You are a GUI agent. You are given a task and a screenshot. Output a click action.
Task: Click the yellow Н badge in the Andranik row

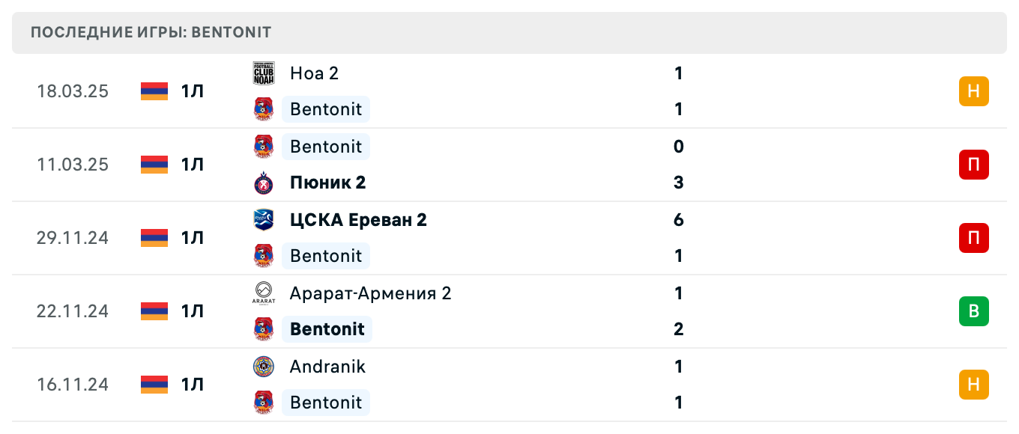973,385
